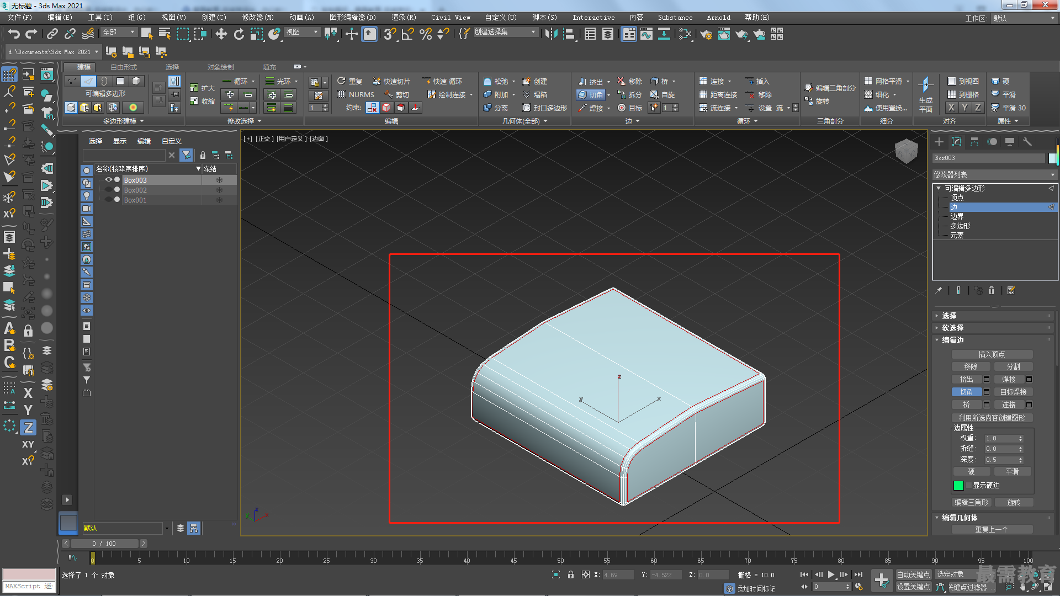Select the Link tool in main toolbar

52,34
